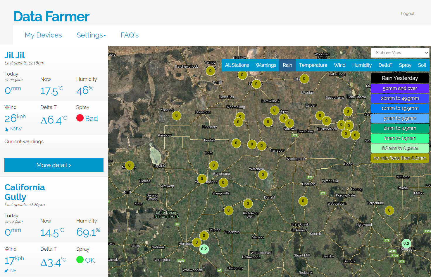Viewport: 431px width, 277px height.
Task: Show the All Stations tab
Action: [237, 65]
